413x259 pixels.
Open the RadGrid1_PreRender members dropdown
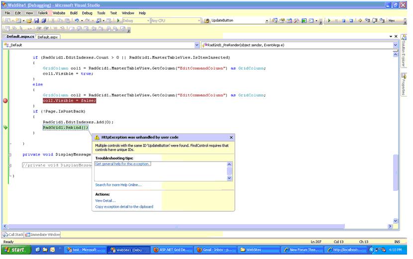click(395, 45)
